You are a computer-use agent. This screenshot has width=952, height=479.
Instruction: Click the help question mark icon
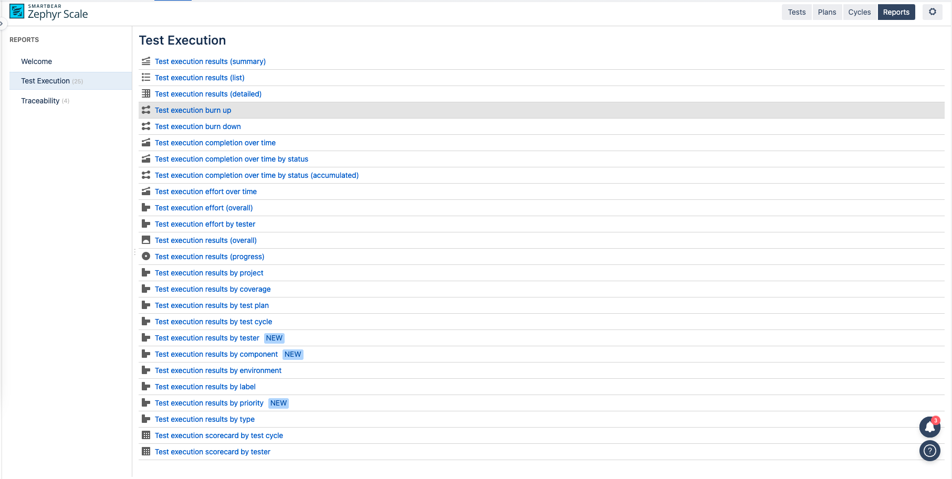point(929,451)
